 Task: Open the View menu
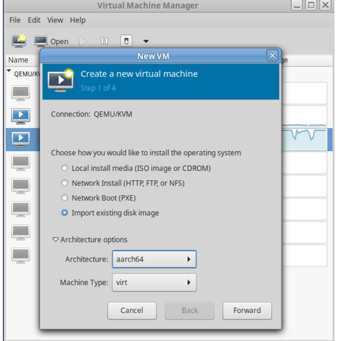coord(55,20)
